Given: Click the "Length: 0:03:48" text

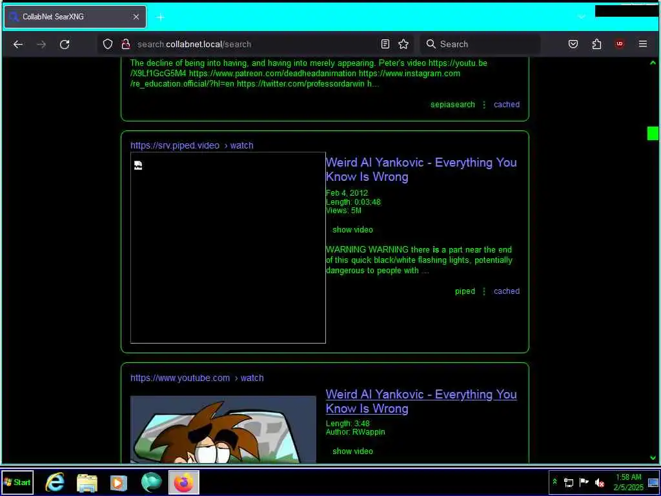Looking at the screenshot, I should point(353,202).
